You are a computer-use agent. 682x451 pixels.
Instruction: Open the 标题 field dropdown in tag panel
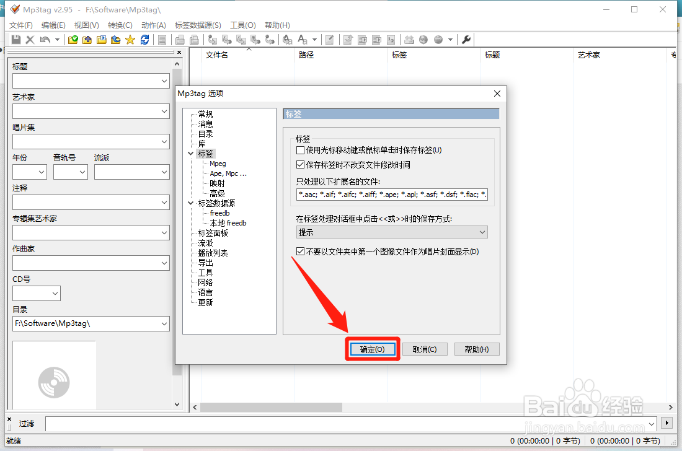[x=164, y=81]
